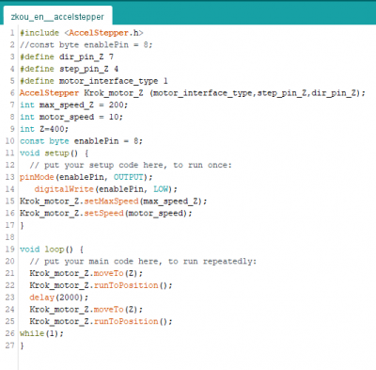Click line number 10 in the gutter
This screenshot has height=370, width=376.
(9, 141)
